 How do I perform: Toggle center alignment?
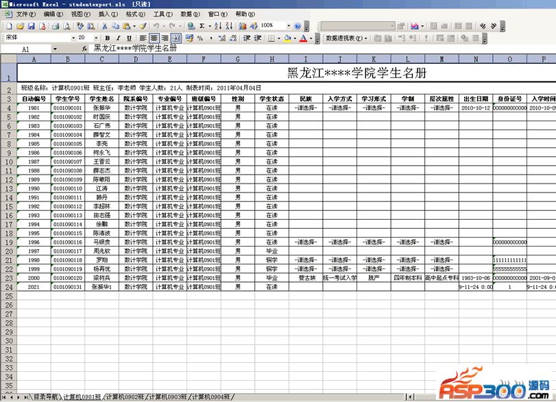click(154, 38)
